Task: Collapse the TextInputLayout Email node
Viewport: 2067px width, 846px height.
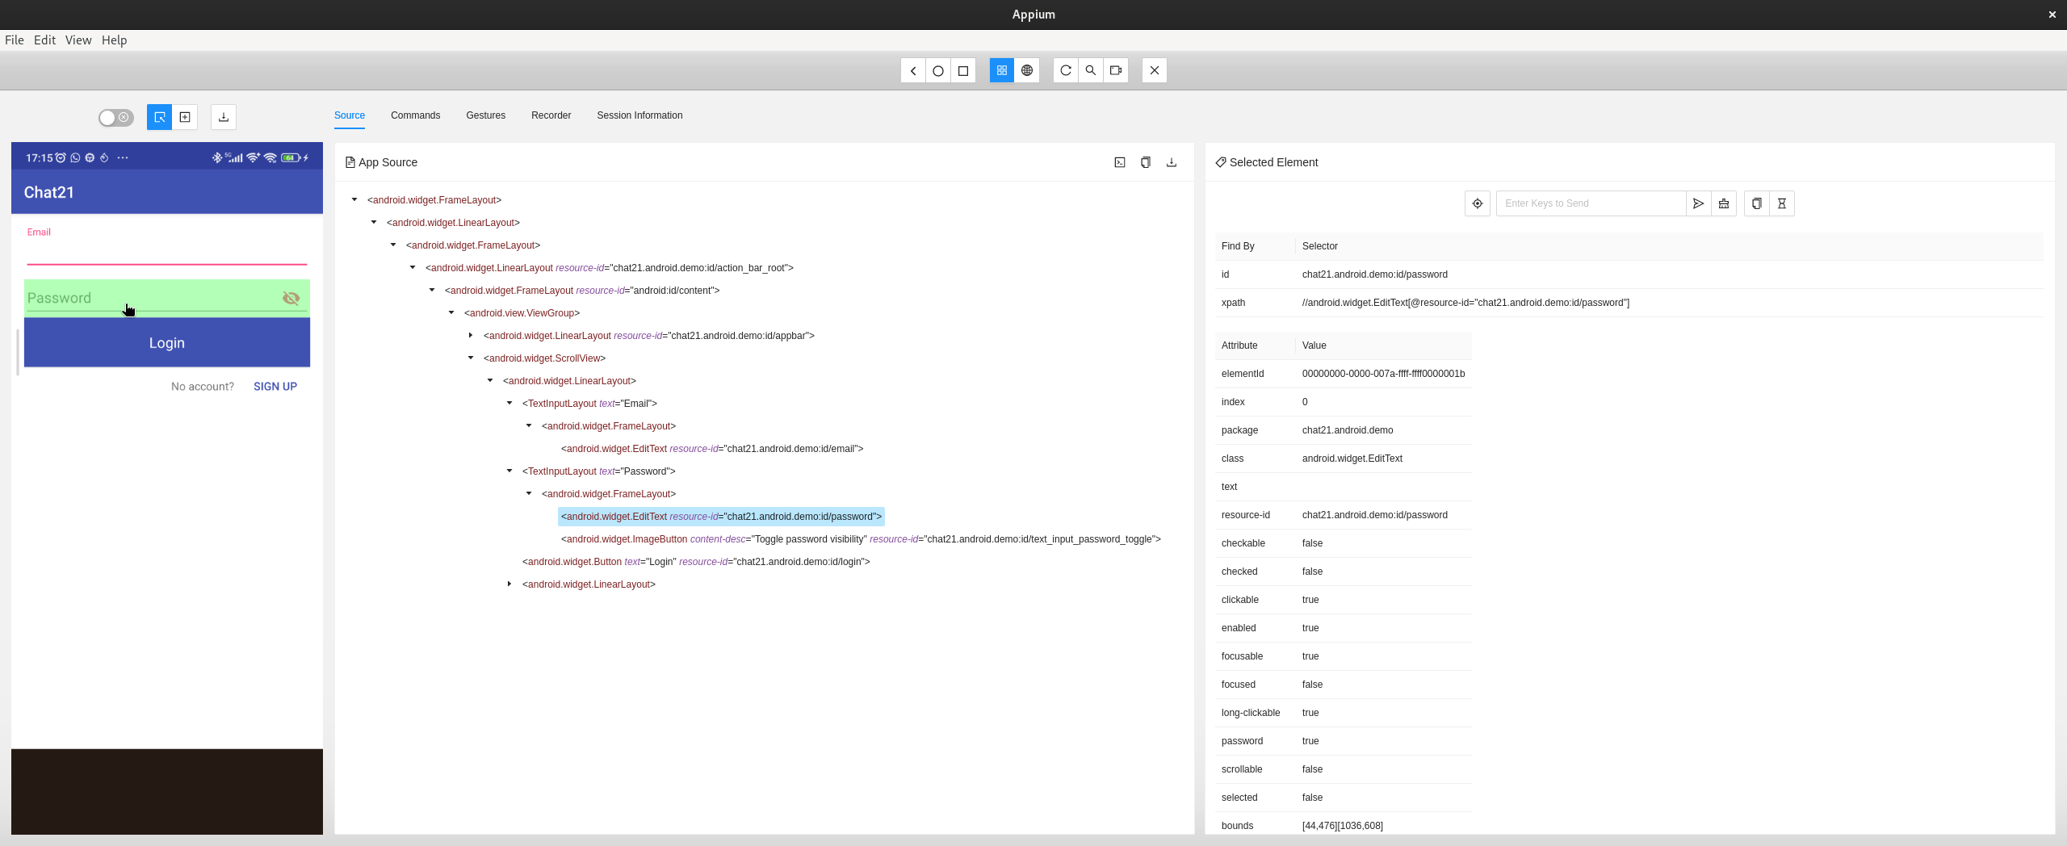Action: [x=509, y=403]
